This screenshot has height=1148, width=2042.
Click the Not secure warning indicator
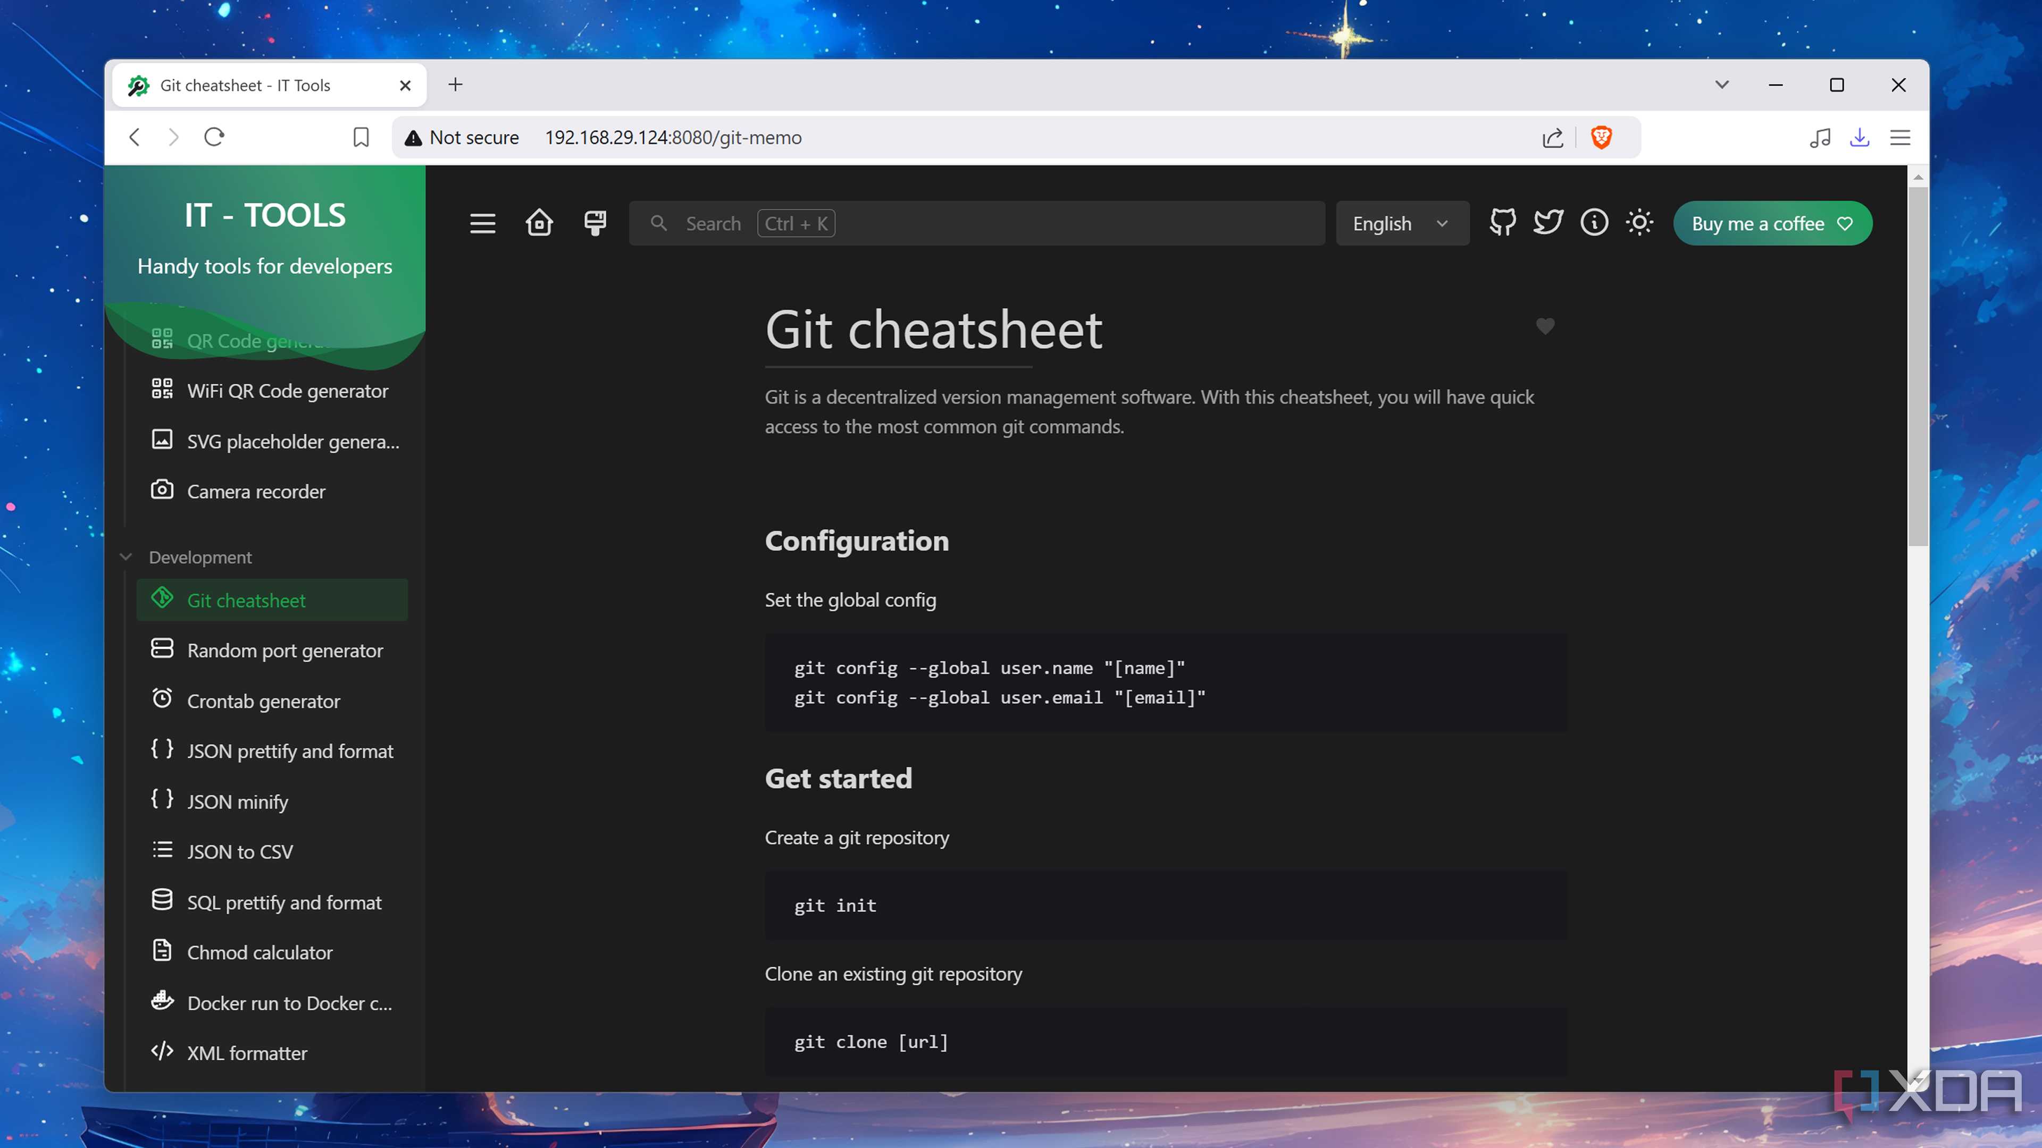point(462,137)
